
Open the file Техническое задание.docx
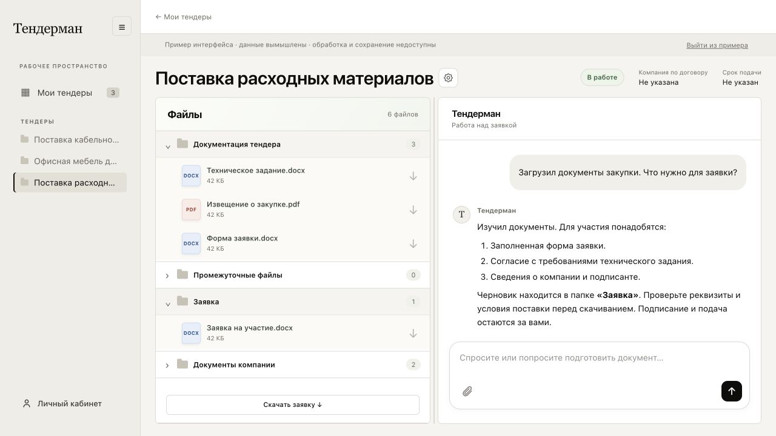256,171
